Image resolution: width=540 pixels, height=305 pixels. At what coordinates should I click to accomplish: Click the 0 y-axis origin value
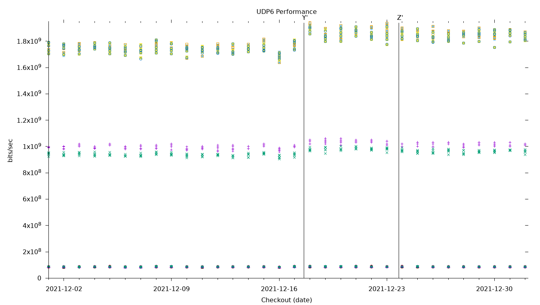pos(39,278)
